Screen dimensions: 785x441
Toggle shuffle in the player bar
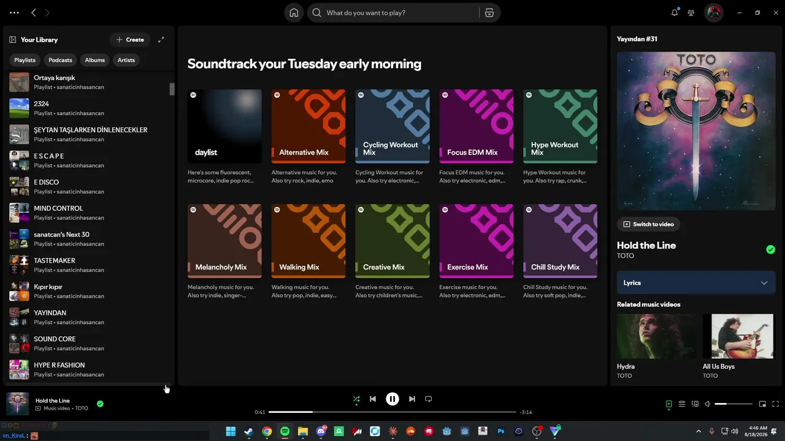pyautogui.click(x=356, y=399)
